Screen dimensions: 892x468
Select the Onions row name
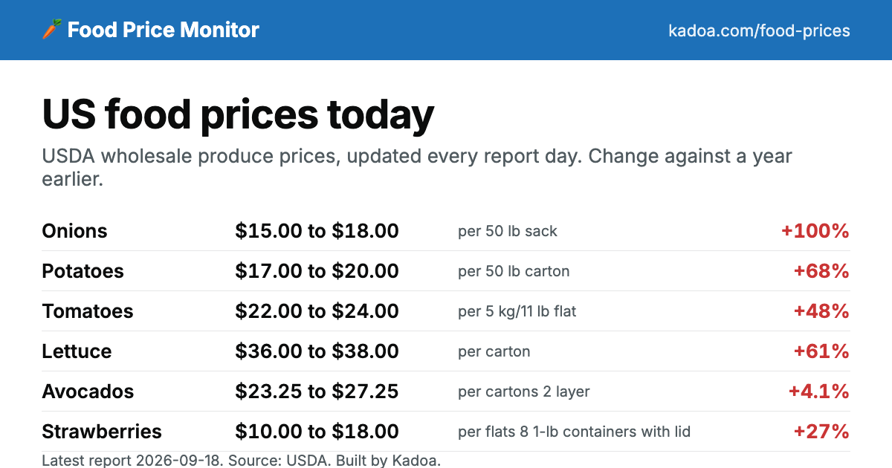click(x=74, y=231)
